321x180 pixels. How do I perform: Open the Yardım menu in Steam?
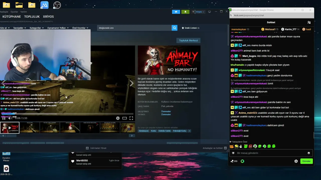tap(24, 12)
